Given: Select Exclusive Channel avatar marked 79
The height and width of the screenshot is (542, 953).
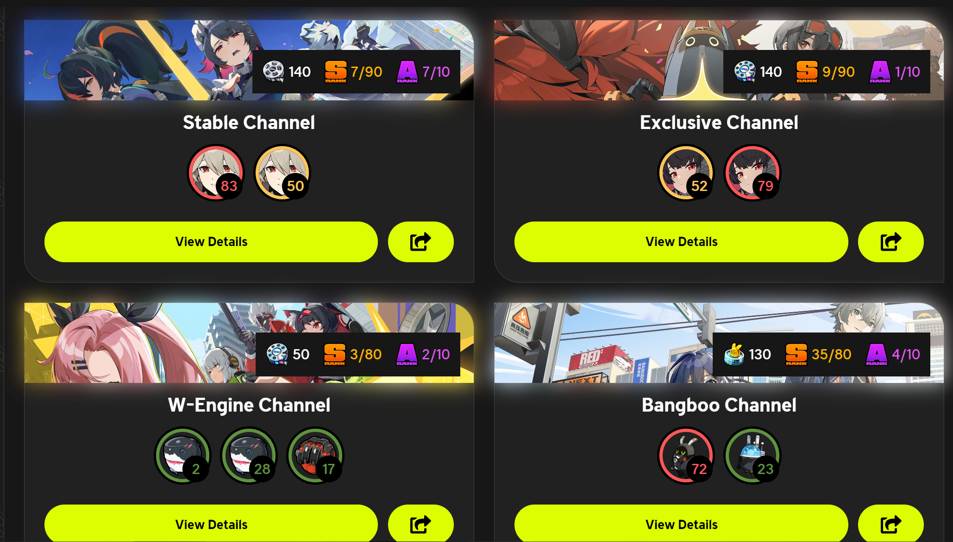Looking at the screenshot, I should pos(752,172).
